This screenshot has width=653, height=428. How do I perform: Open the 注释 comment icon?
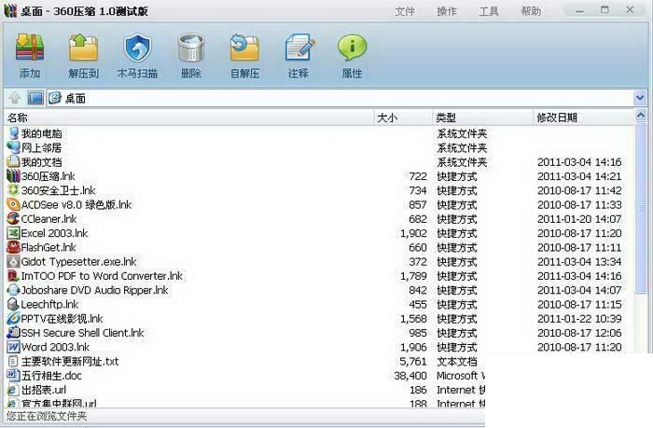point(299,48)
